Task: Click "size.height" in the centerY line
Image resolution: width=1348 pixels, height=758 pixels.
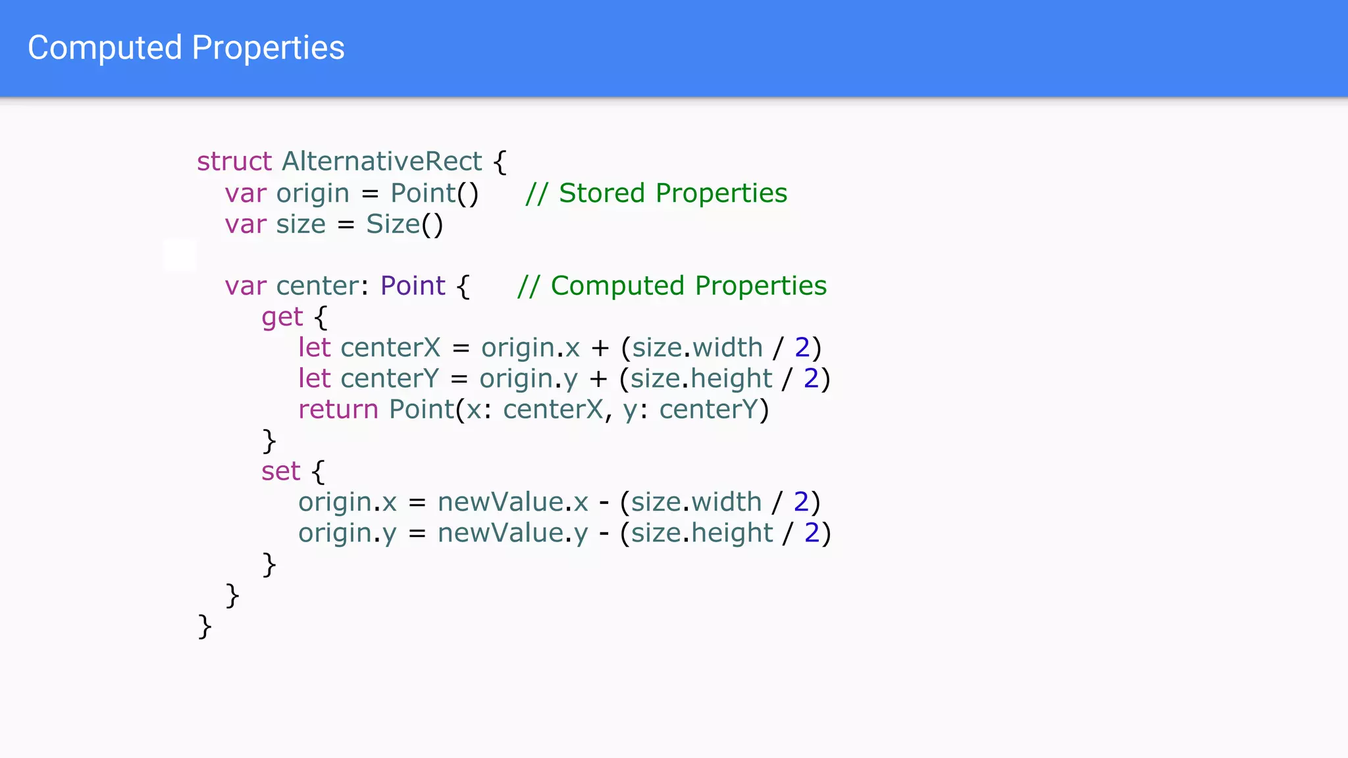Action: pos(702,379)
